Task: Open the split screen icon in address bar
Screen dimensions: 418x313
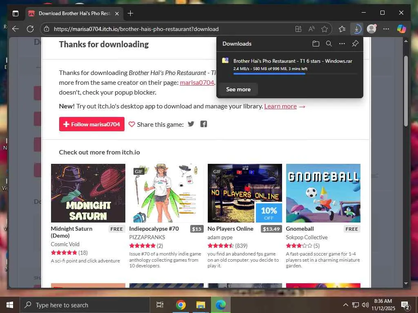Action: pyautogui.click(x=298, y=29)
